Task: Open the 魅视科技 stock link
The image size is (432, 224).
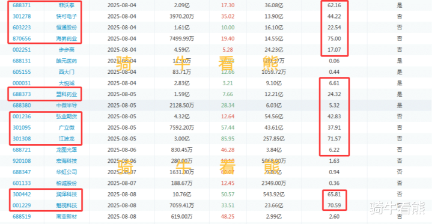Action: 67,205
